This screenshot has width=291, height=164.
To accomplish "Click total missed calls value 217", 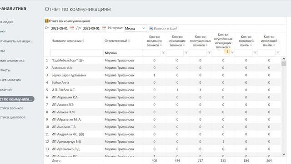I will coord(200,160).
